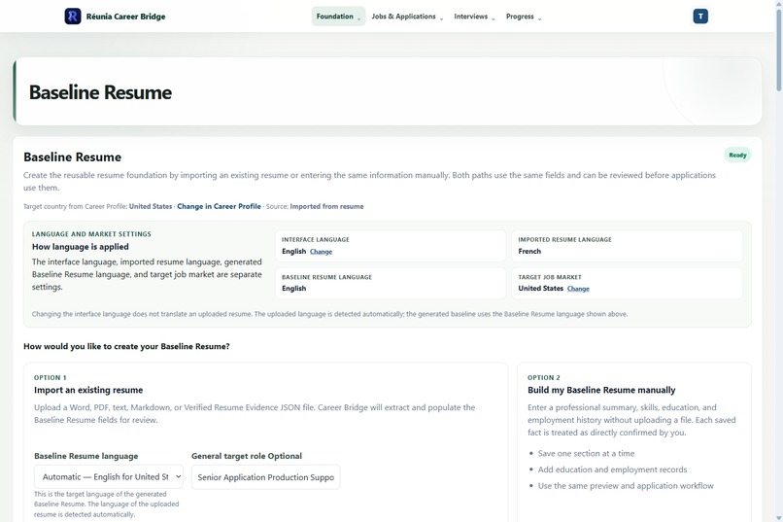Click the Save one section at a time bullet
This screenshot has height=522, width=783.
[x=586, y=454]
